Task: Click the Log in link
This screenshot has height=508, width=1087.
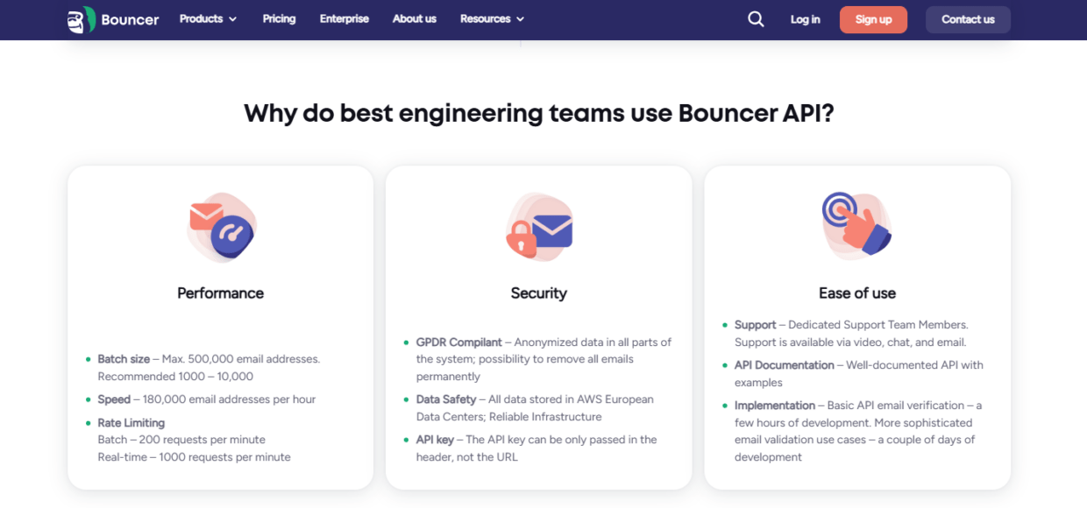Action: 805,19
